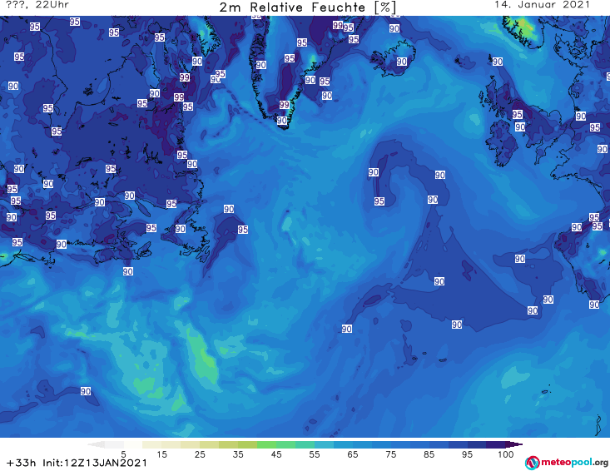Select the date text '14. Januar 2021'

542,5
